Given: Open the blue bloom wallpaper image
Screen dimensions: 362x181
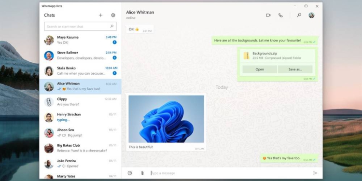Looking at the screenshot, I should tap(166, 119).
